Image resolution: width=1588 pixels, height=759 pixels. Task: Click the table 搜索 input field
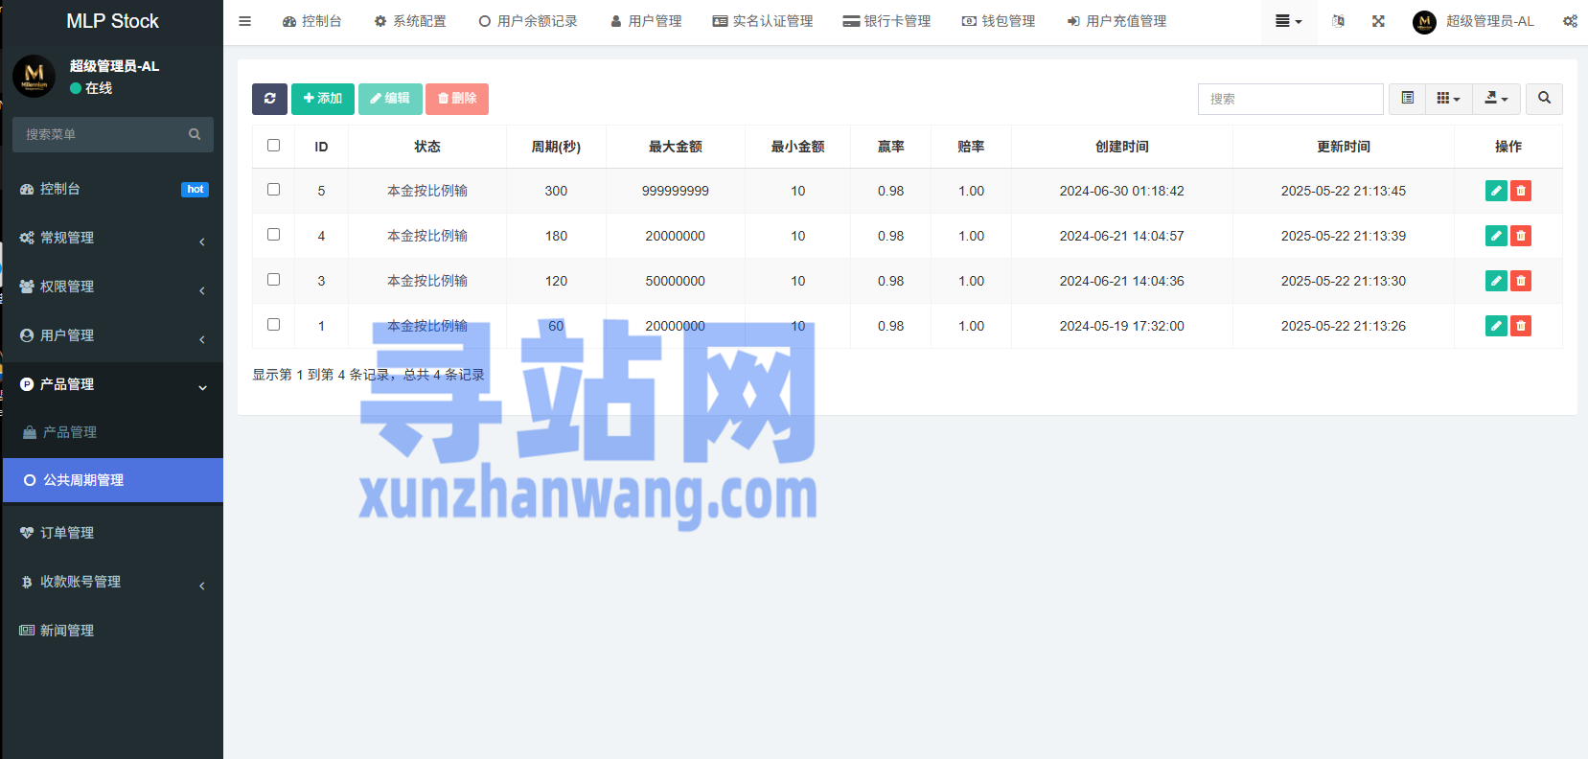pos(1290,99)
